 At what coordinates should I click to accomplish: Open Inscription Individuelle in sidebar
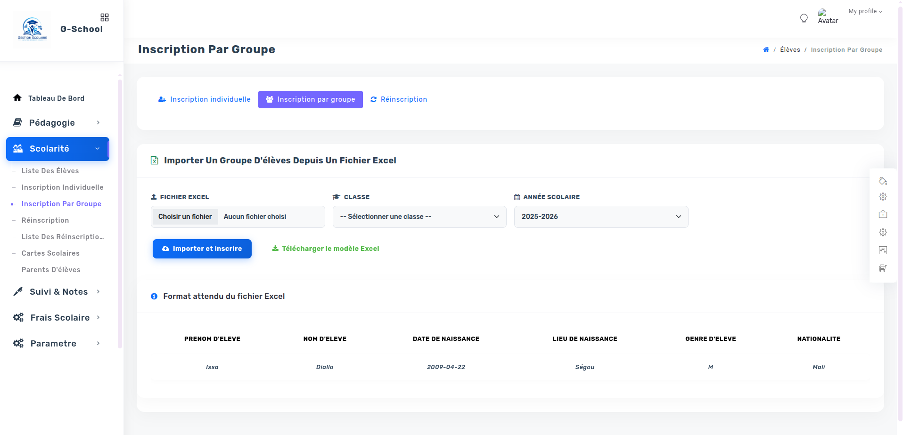click(63, 187)
